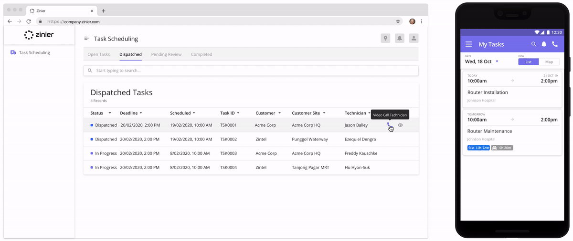Tap the phone call icon in mobile app
This screenshot has width=573, height=241.
(x=554, y=44)
